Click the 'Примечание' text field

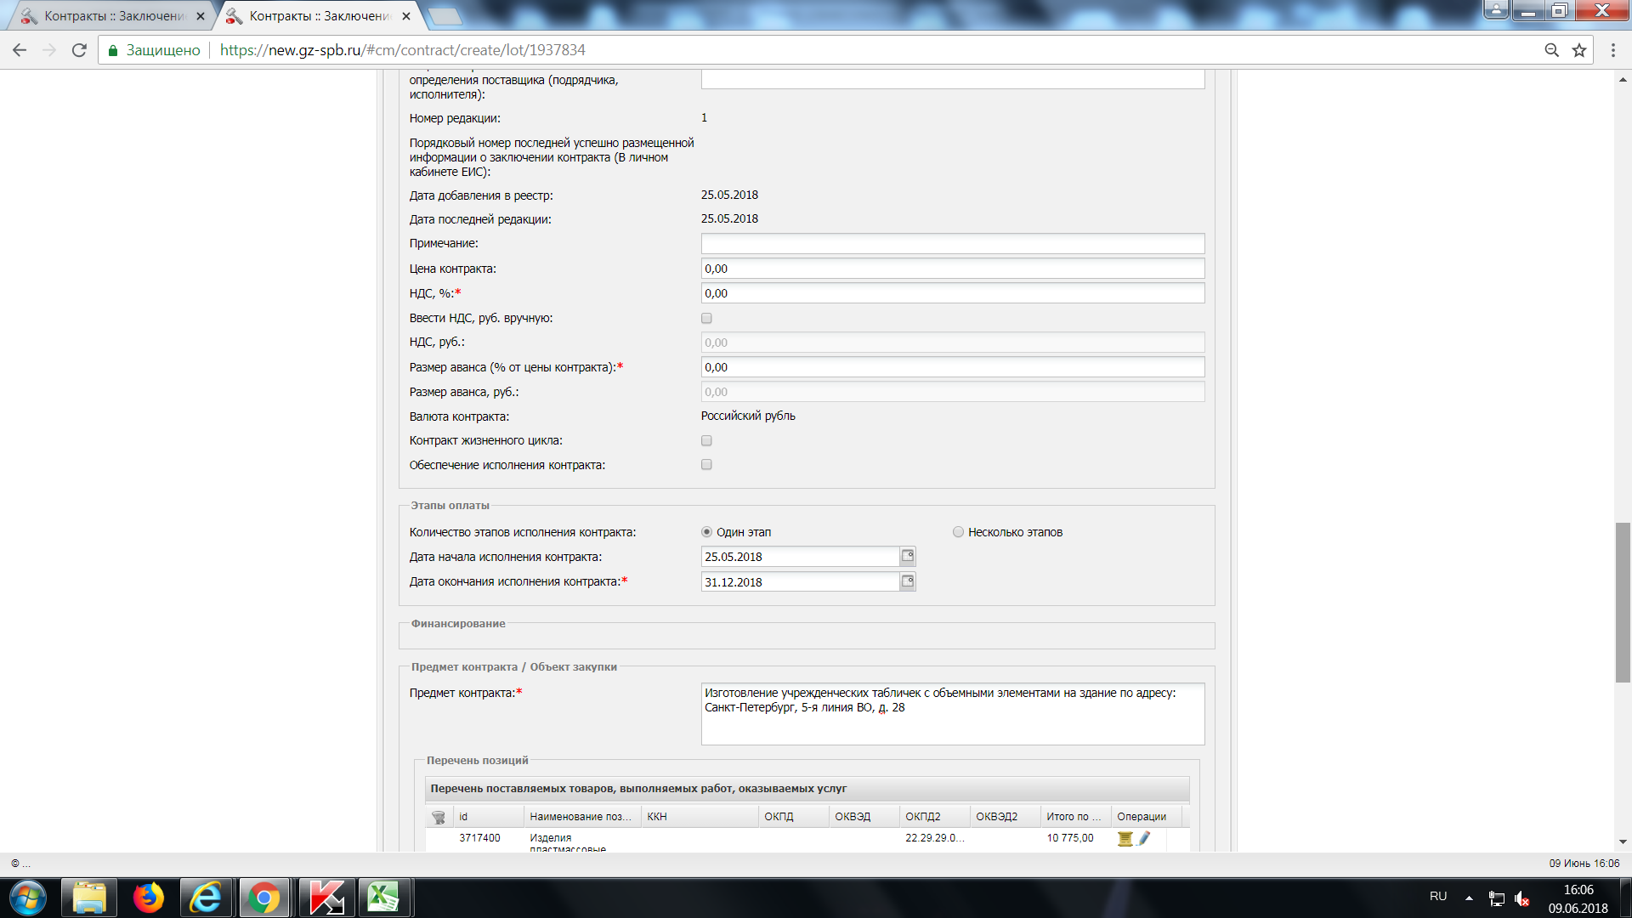click(x=952, y=244)
